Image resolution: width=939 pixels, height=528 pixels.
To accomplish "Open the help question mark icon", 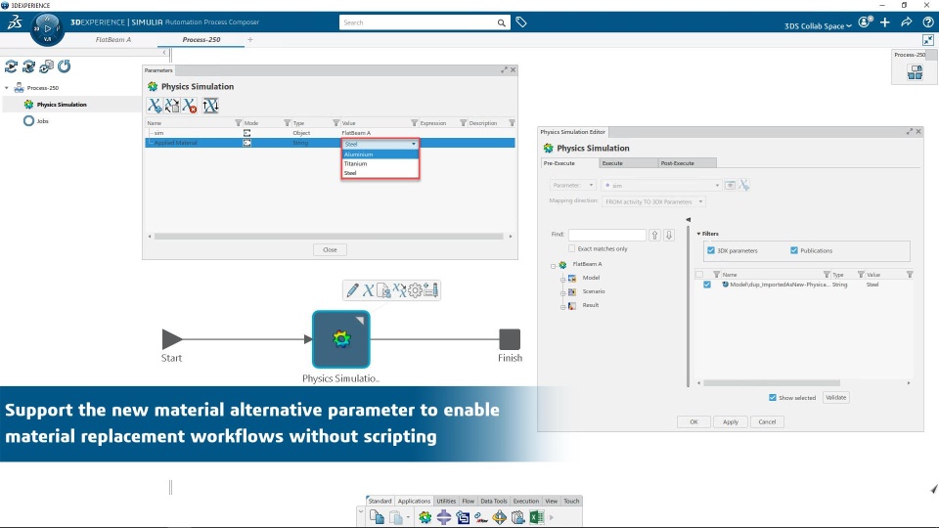I will click(927, 22).
